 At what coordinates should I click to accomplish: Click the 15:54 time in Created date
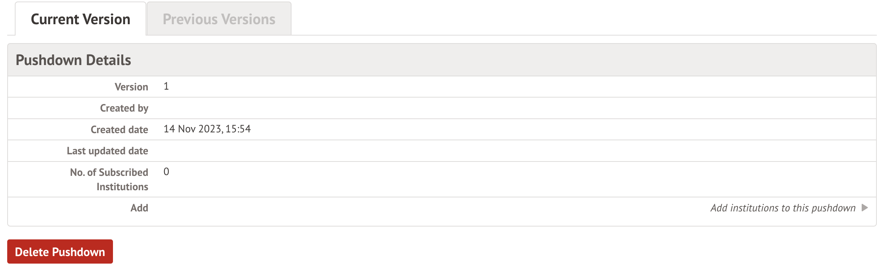click(x=238, y=129)
